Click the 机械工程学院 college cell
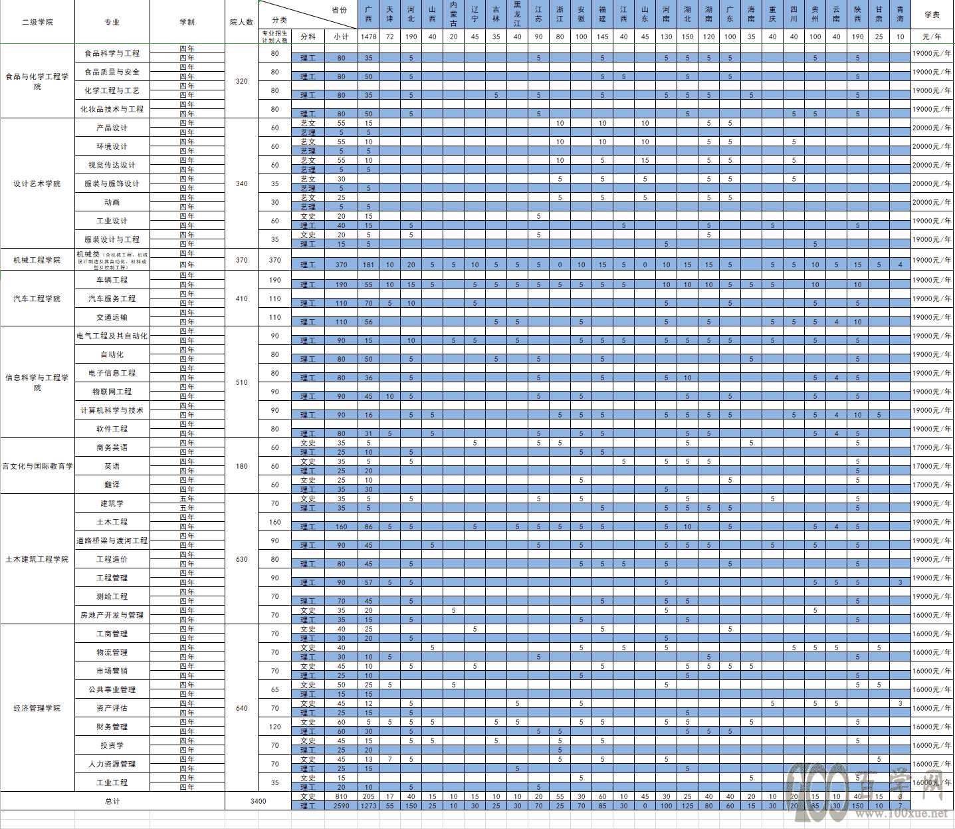The image size is (955, 829). pos(37,260)
